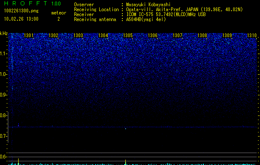This screenshot has height=165, width=260.
Task: Click the meteor count label
Action: [x=59, y=13]
